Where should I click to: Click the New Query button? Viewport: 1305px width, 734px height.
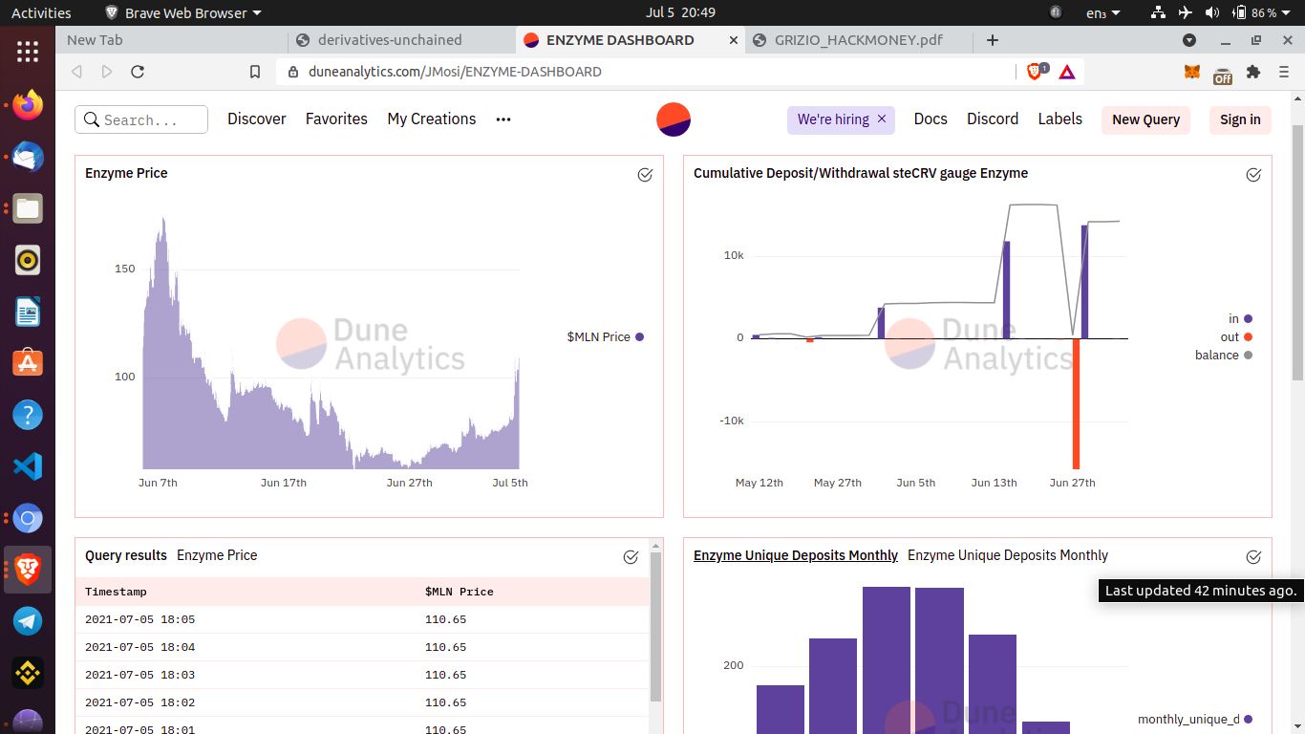(x=1145, y=119)
